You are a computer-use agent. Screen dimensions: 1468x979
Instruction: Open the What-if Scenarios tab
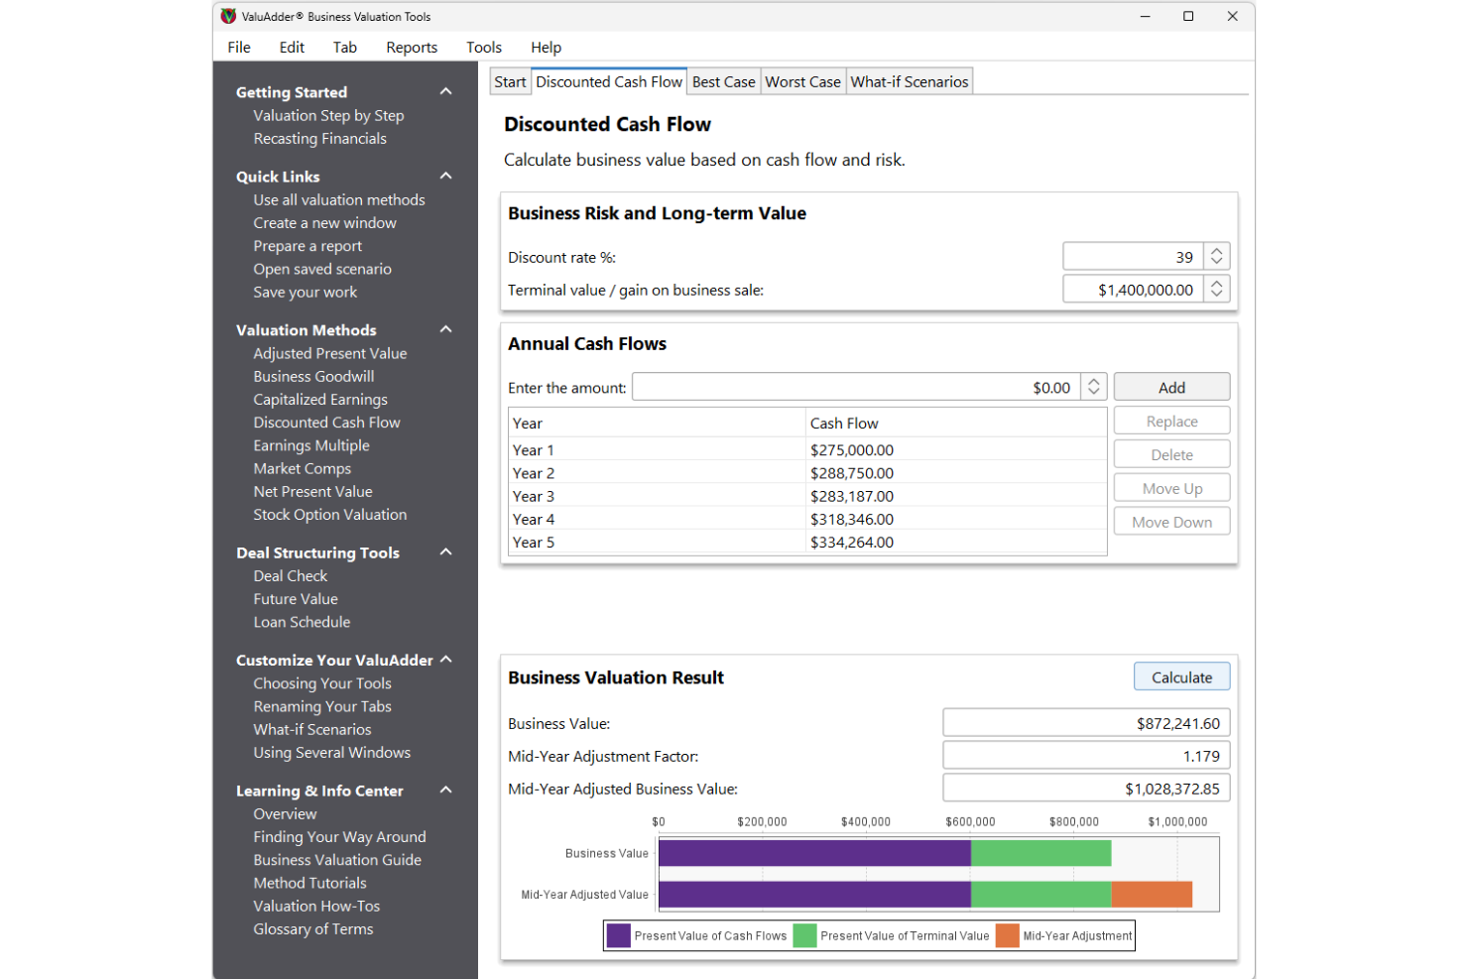click(909, 81)
